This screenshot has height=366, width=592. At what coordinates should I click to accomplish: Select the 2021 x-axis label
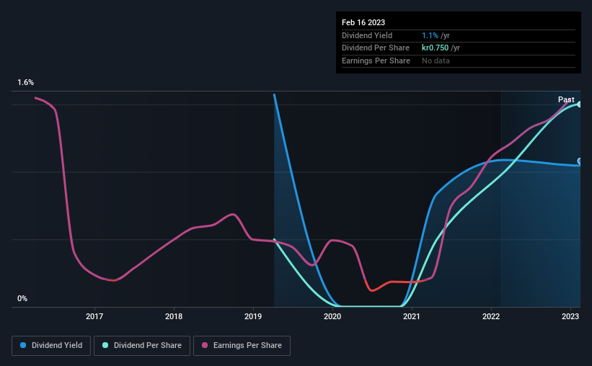[412, 316]
